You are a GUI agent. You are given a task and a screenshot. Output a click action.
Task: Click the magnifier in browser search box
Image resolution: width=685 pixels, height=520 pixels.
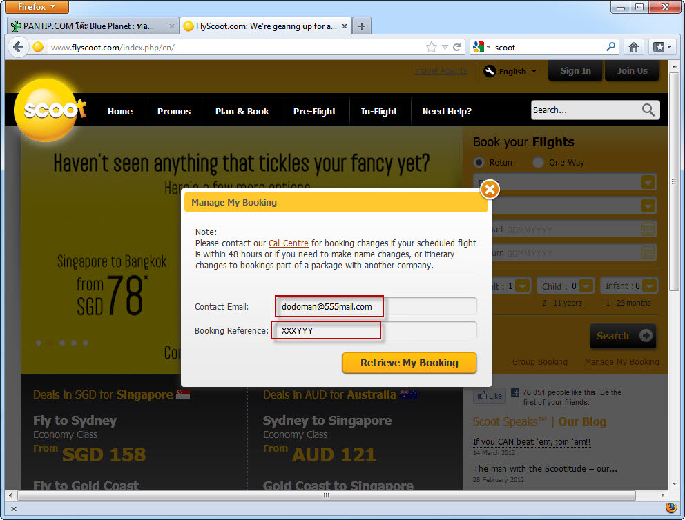[610, 47]
